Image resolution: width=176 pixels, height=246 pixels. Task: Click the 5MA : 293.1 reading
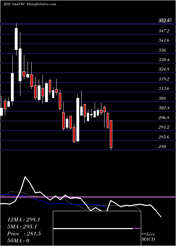(x=22, y=227)
